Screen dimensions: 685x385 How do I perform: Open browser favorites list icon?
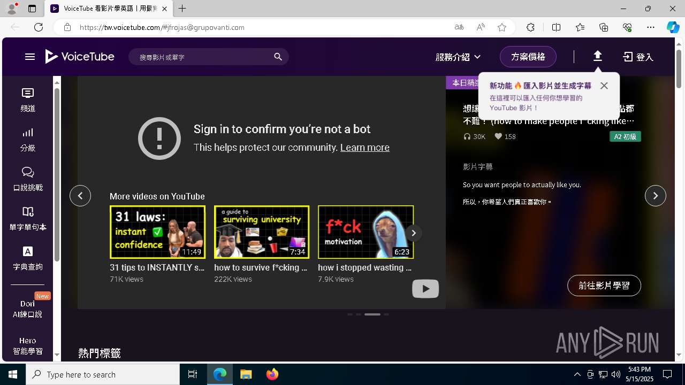580,27
